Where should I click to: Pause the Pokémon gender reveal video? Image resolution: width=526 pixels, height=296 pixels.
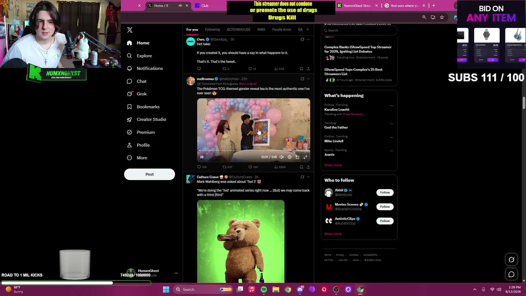[202, 157]
